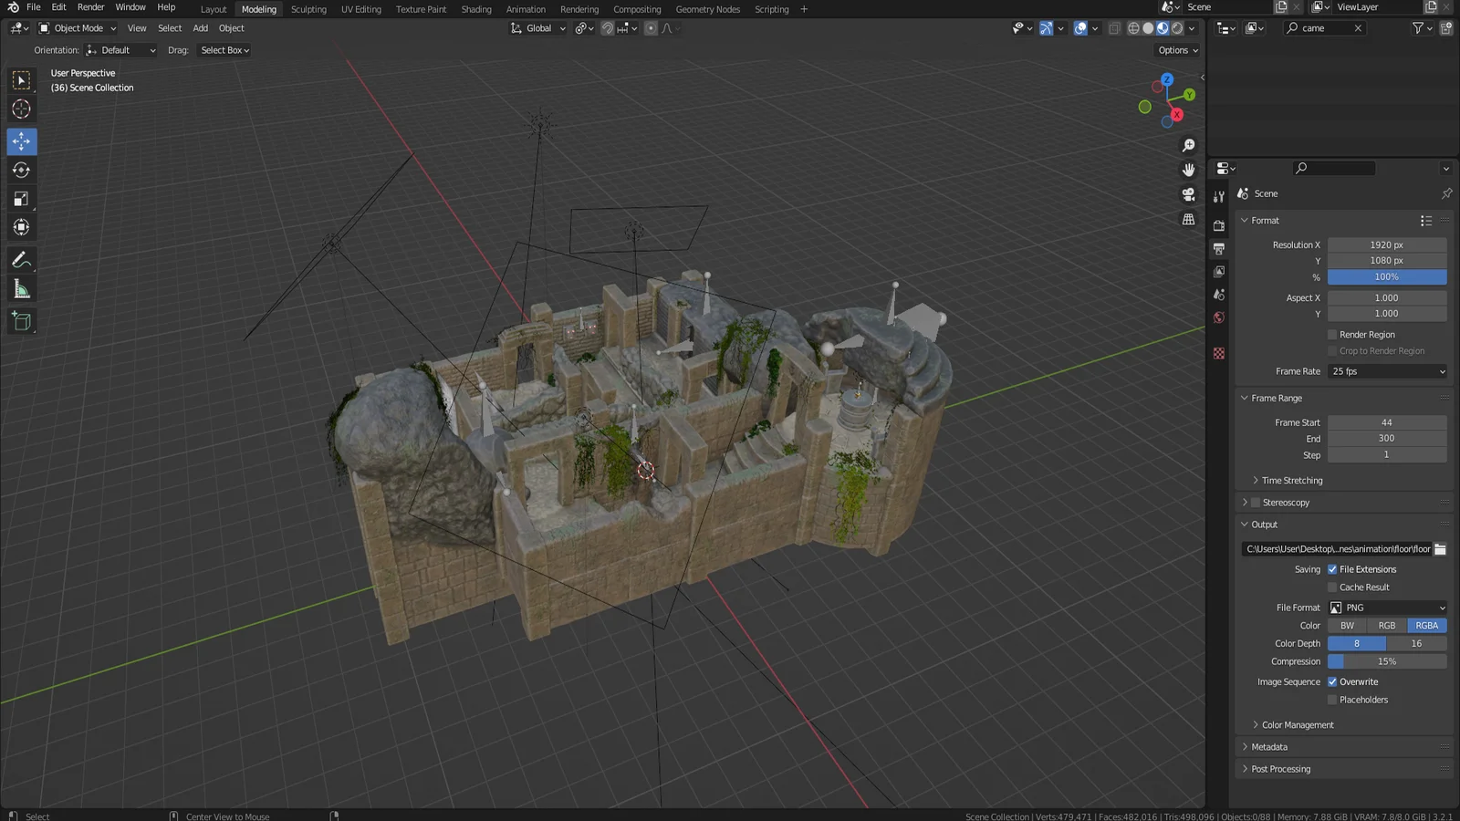Select the Move tool in toolbar
The height and width of the screenshot is (821, 1460).
tap(21, 141)
